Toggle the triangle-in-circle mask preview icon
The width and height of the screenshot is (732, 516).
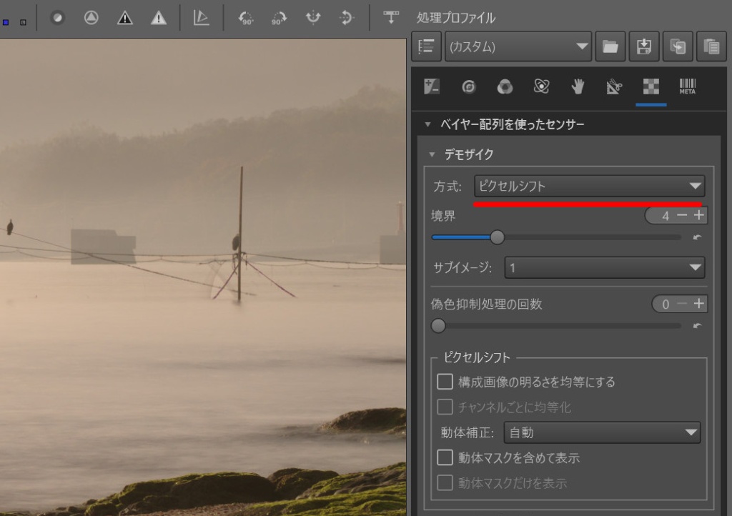[x=91, y=18]
